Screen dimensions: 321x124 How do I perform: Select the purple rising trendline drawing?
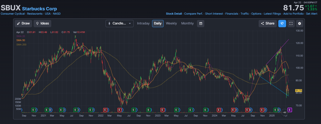277,52
